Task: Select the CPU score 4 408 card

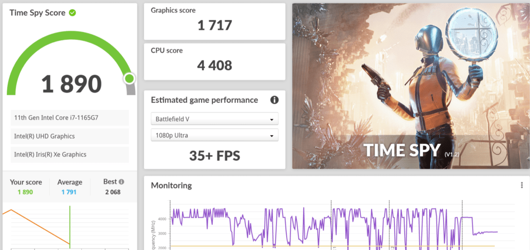Action: pyautogui.click(x=214, y=61)
